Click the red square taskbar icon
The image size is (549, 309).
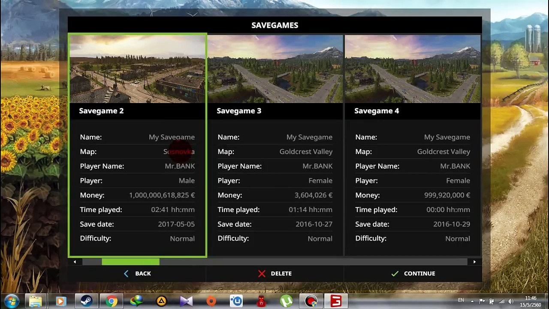pyautogui.click(x=336, y=301)
